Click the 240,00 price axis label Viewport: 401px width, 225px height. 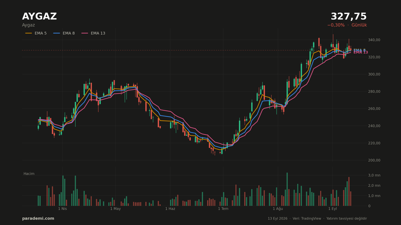374,126
